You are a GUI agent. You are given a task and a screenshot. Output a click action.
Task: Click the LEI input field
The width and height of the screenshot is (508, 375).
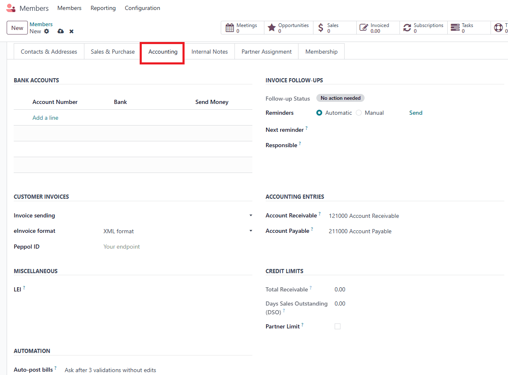(178, 289)
